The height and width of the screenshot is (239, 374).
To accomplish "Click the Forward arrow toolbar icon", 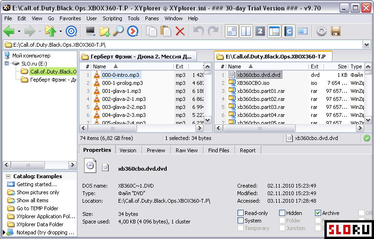I will click(x=30, y=31).
